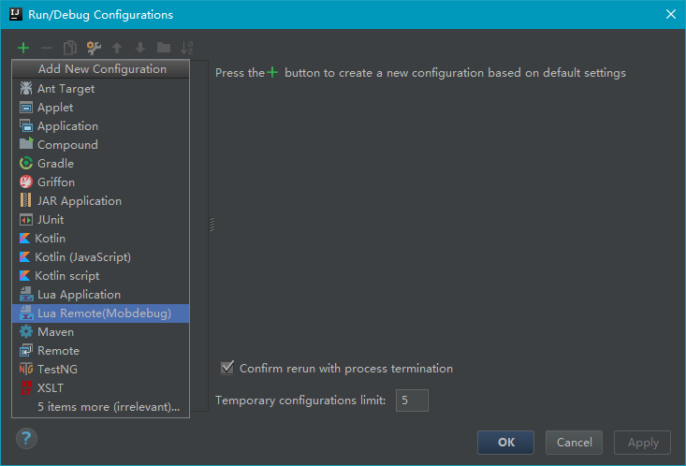The image size is (686, 466).
Task: Click the Move Down arrow icon
Action: 140,48
